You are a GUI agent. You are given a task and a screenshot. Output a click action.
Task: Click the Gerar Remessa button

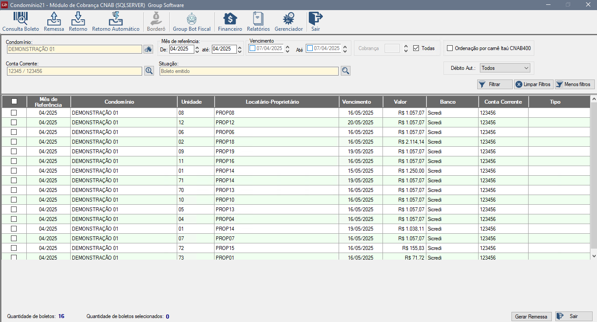pos(531,316)
